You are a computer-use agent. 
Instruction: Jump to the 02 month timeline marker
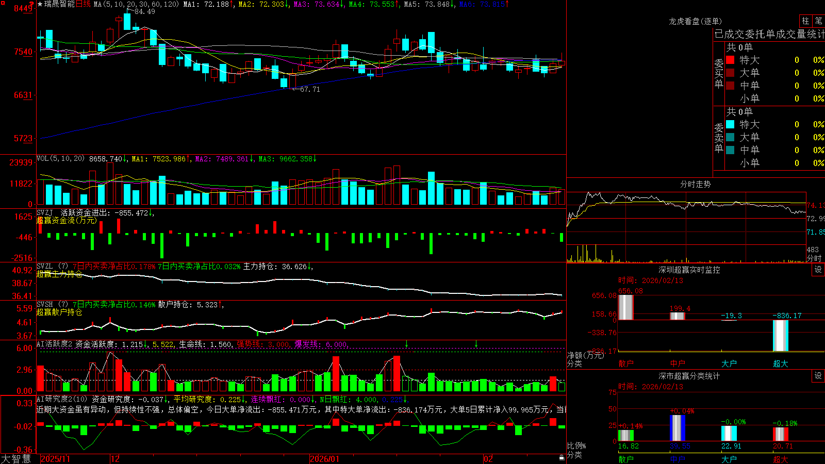pyautogui.click(x=488, y=459)
